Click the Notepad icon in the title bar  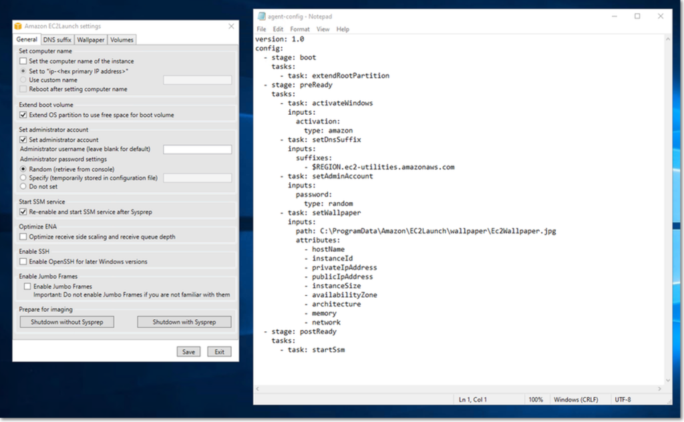[x=261, y=16]
